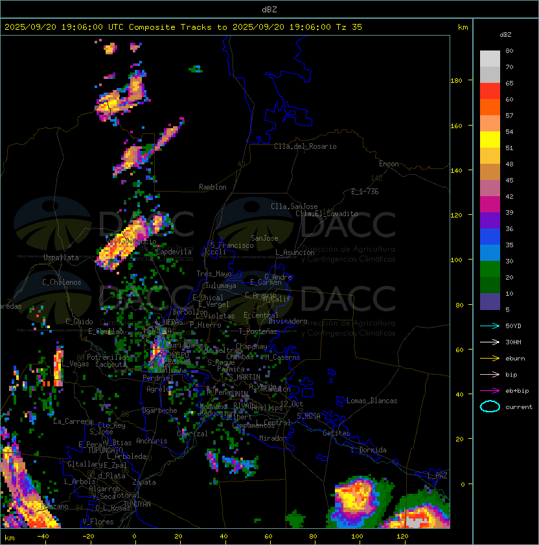This screenshot has width=539, height=545.
Task: Click the white 30HM track arrow
Action: click(490, 342)
